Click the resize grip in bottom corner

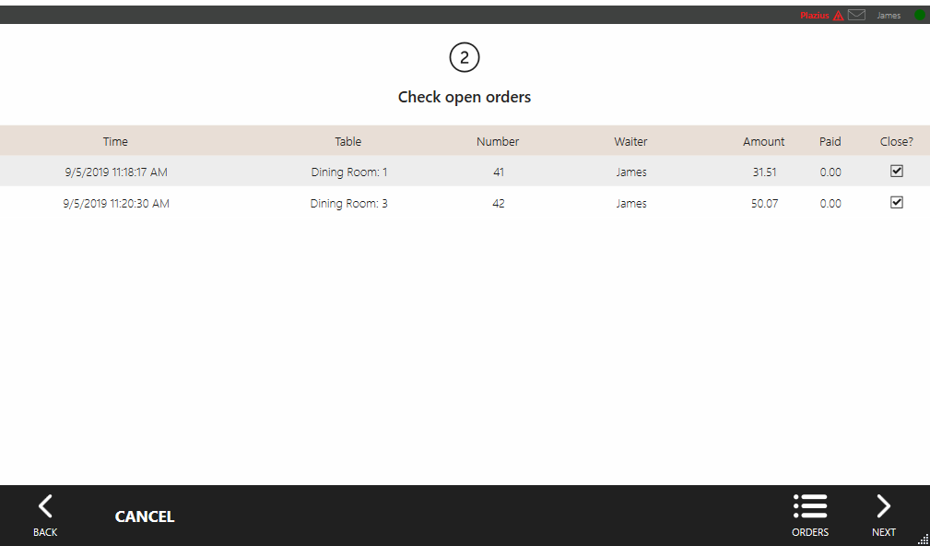coord(924,540)
